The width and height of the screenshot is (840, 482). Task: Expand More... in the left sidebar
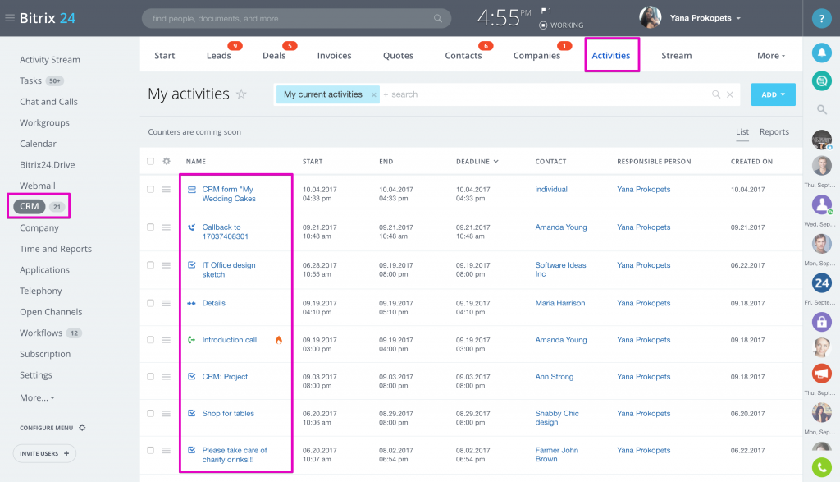(x=37, y=397)
